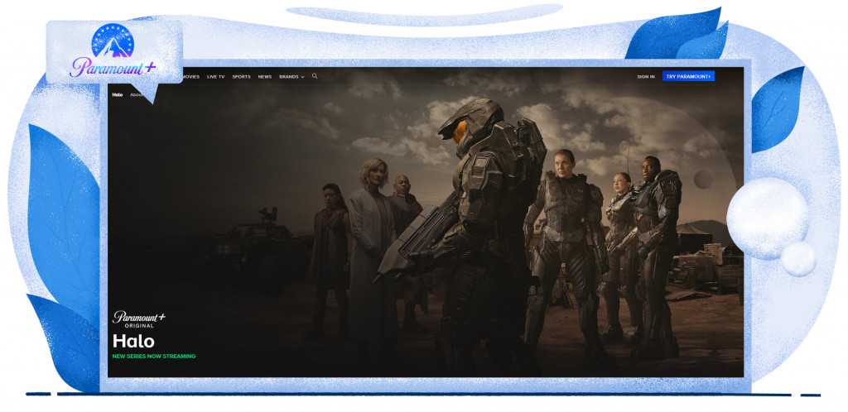Click the Halo show title
The width and height of the screenshot is (848, 412).
pyautogui.click(x=133, y=341)
